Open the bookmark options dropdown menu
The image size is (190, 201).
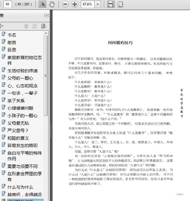coord(2,26)
